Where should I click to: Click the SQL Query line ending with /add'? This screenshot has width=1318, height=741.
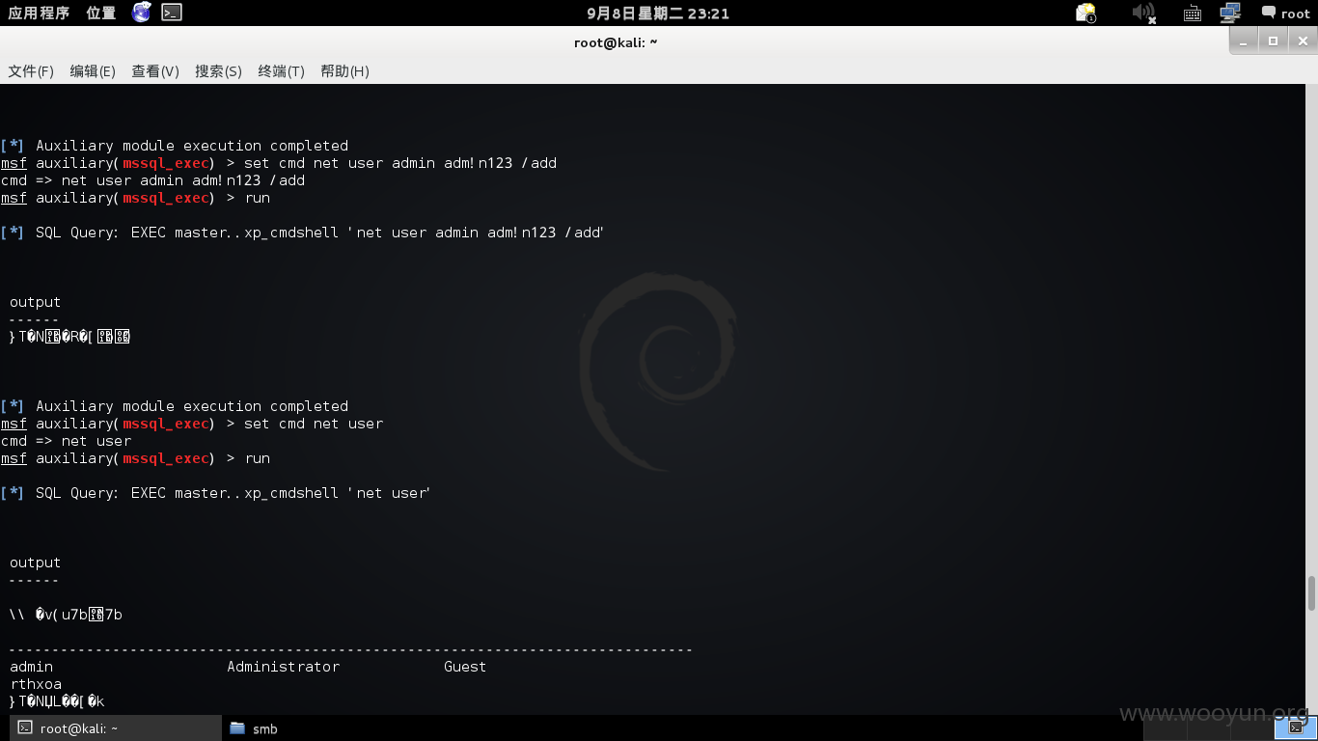pos(302,233)
